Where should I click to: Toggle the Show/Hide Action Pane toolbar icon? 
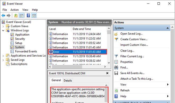(34, 15)
